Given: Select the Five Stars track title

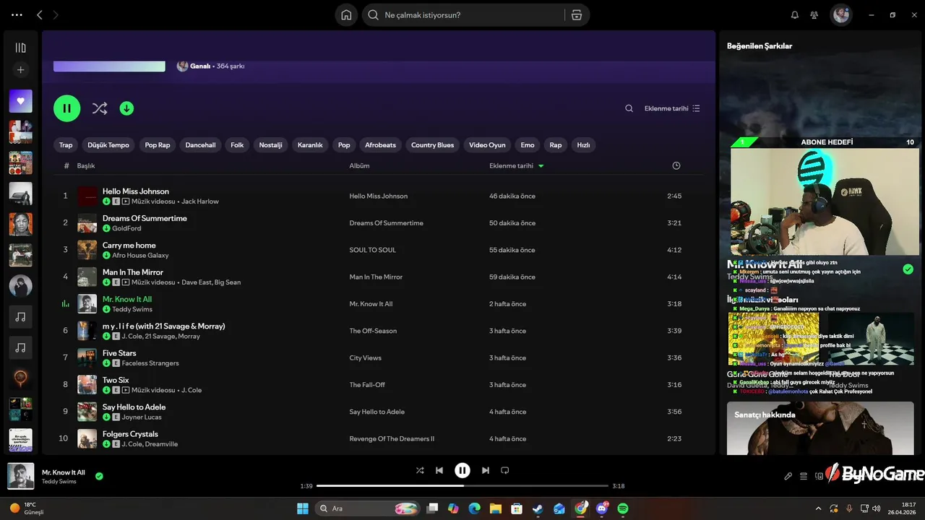Looking at the screenshot, I should point(119,353).
